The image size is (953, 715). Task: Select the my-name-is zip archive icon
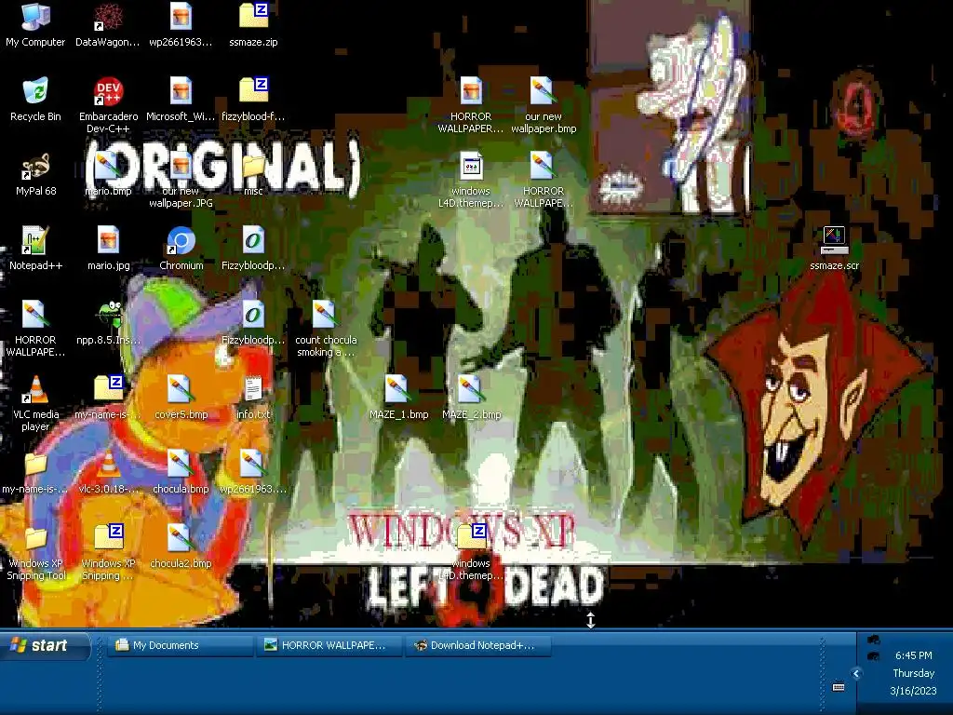pyautogui.click(x=108, y=389)
